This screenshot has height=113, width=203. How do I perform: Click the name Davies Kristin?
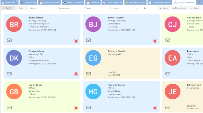coord(36,51)
